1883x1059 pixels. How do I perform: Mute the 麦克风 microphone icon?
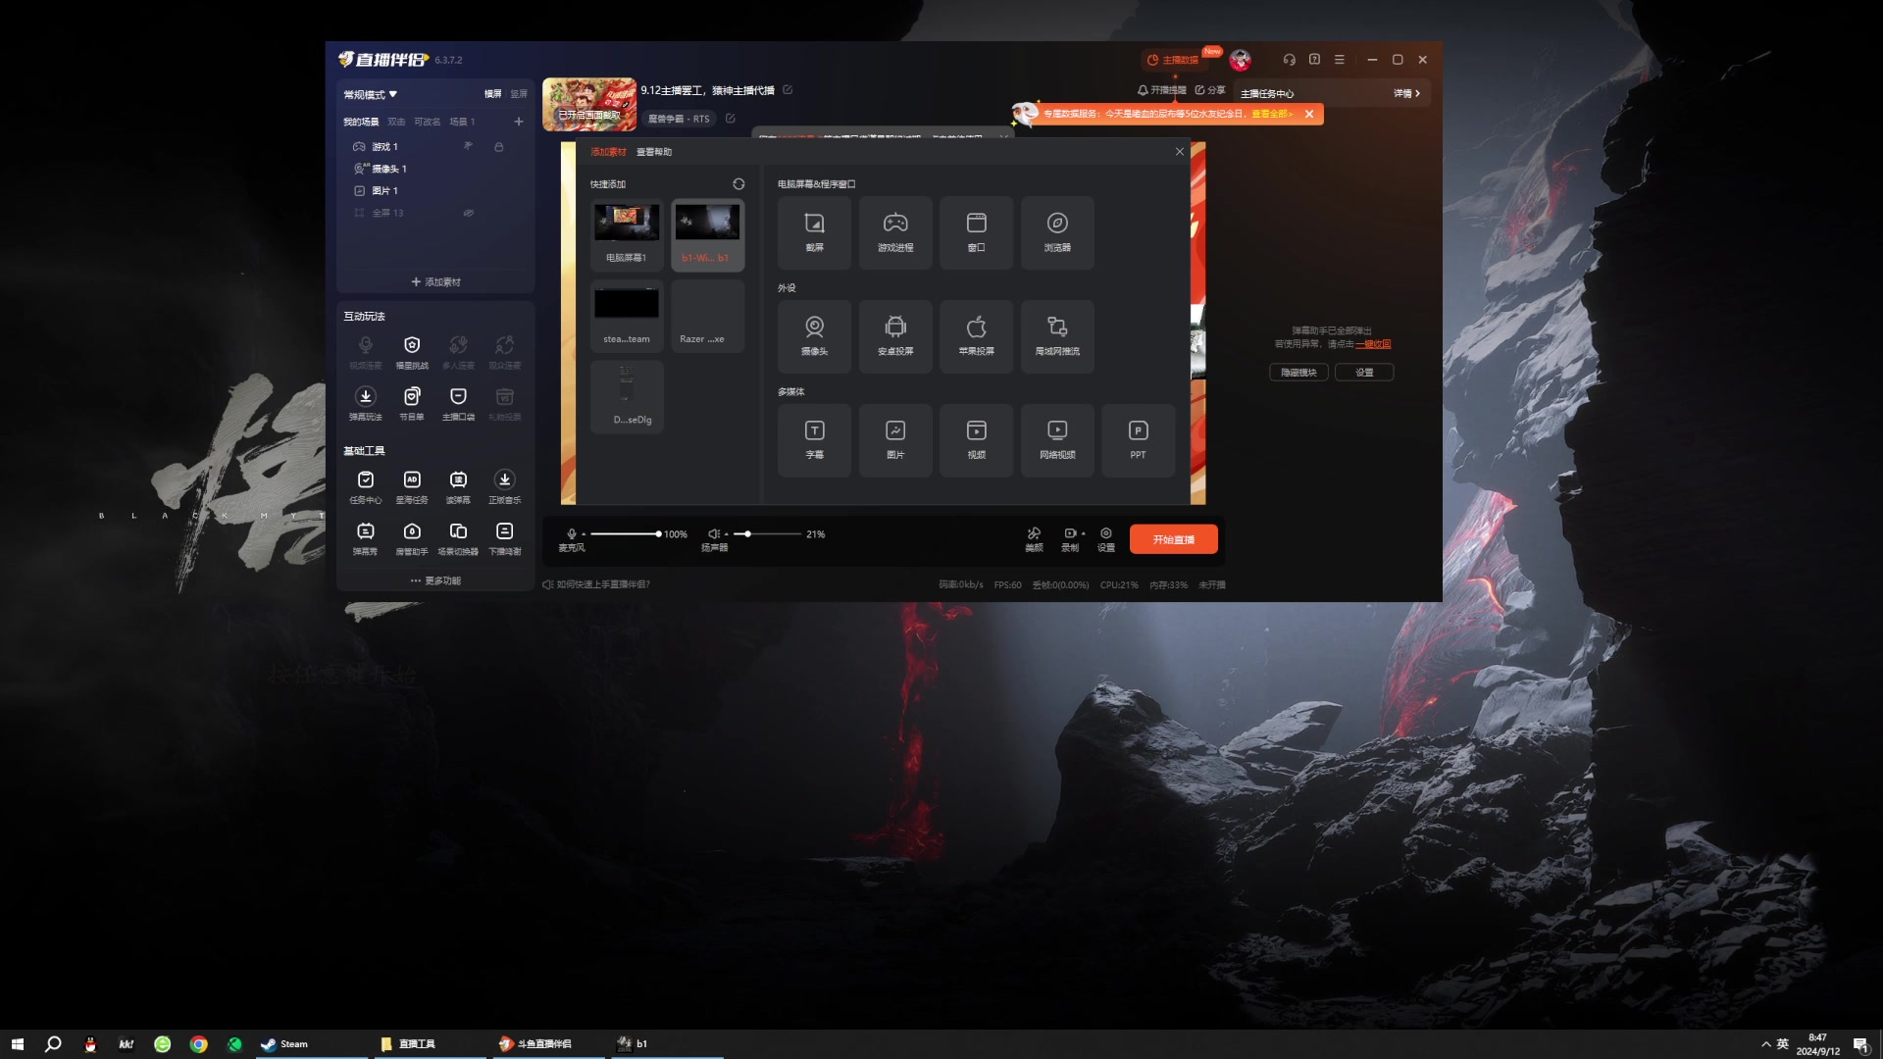tap(571, 534)
